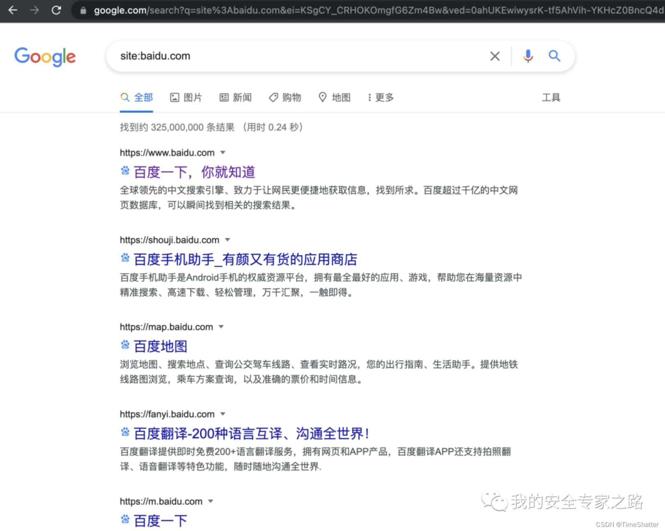This screenshot has width=665, height=531.
Task: Click the snippet starting 百度手机助手是Android
Action: [x=321, y=285]
